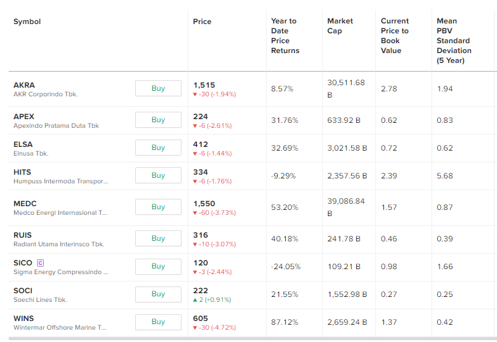The height and width of the screenshot is (342, 497).
Task: Select the 8.57% YTD return for AKRA
Action: point(282,89)
